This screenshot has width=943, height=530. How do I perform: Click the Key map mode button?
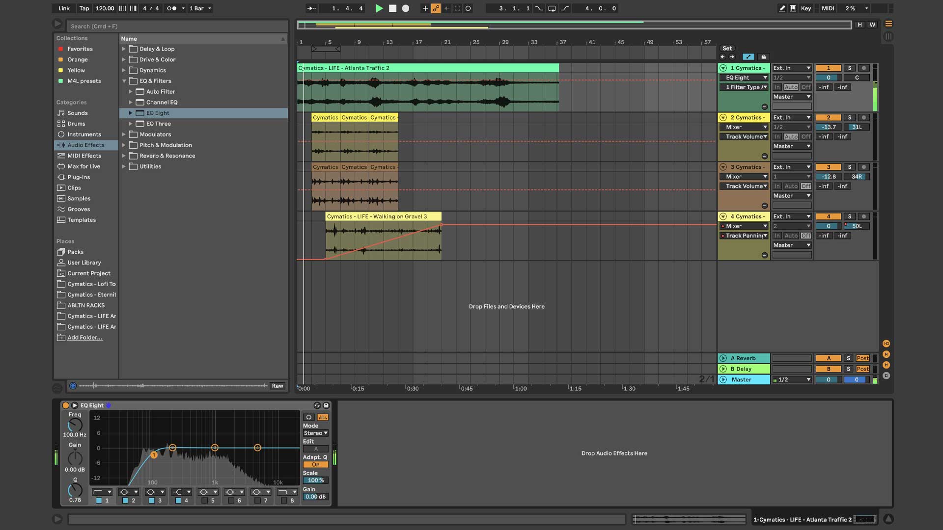click(x=806, y=8)
